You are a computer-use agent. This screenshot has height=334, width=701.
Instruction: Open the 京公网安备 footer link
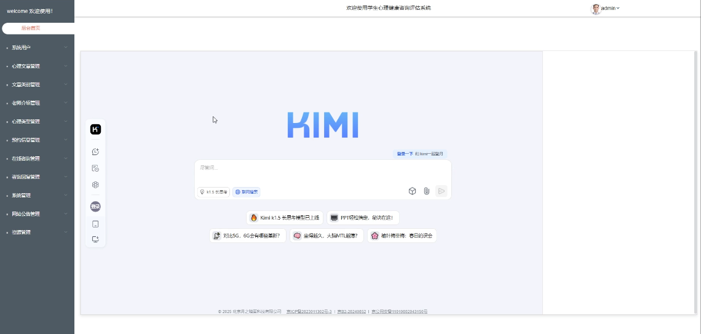[399, 312]
